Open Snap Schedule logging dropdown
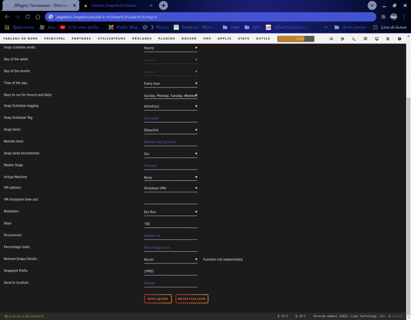 pos(171,106)
